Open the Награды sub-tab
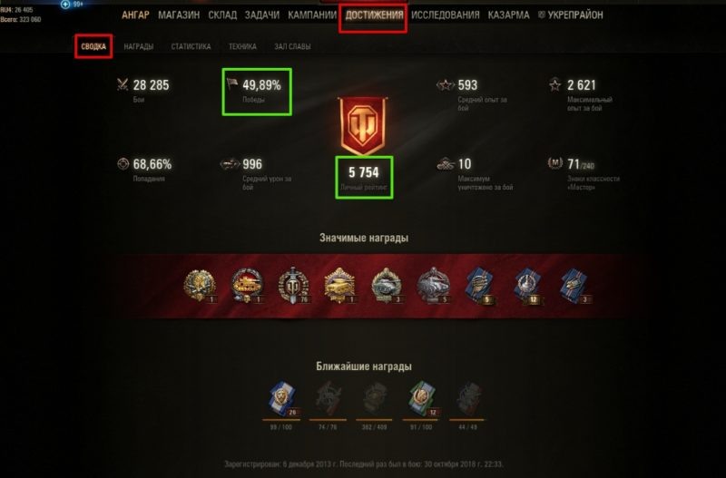Image resolution: width=726 pixels, height=478 pixels. pyautogui.click(x=139, y=47)
